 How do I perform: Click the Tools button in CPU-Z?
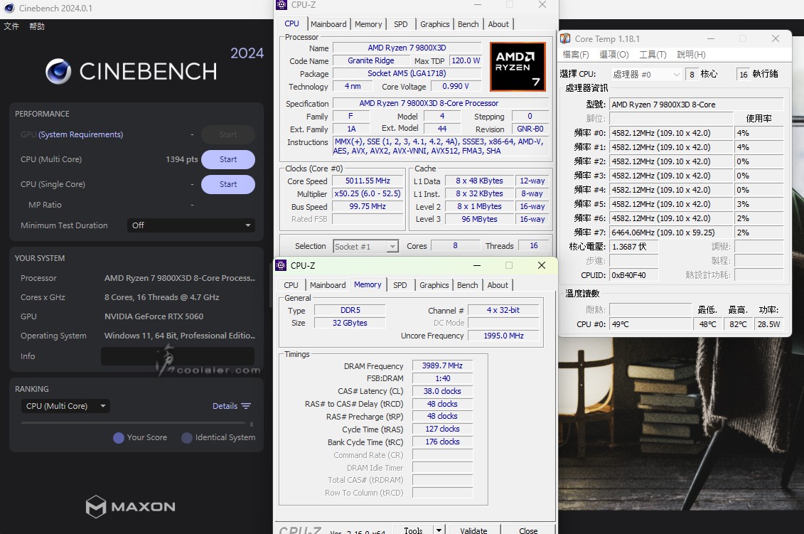413,530
